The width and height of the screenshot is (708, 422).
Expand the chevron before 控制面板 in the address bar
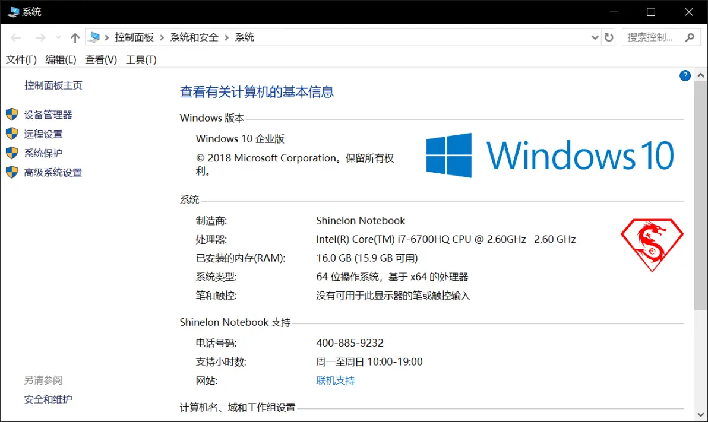[x=107, y=37]
